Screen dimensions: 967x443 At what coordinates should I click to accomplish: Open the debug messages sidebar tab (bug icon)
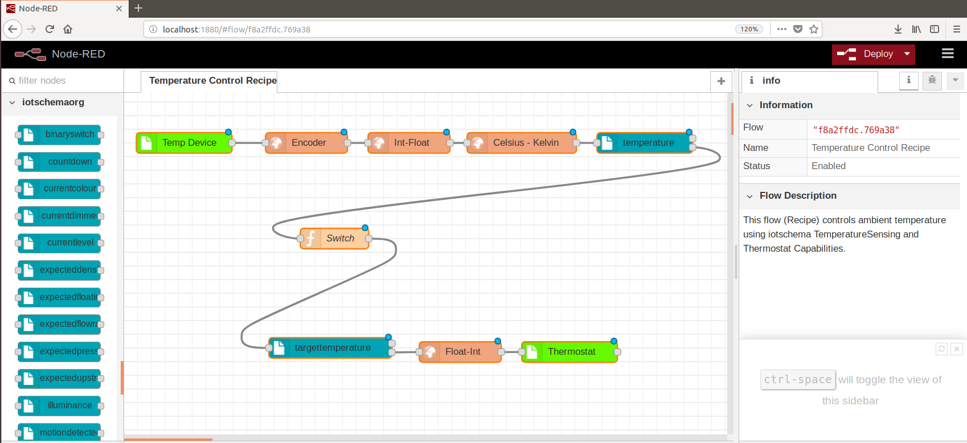[932, 81]
